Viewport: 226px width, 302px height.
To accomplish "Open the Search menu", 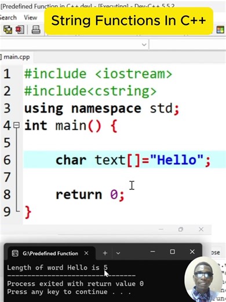I will point(8,17).
